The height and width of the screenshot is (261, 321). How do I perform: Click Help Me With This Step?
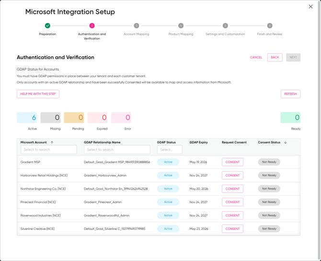(38, 94)
